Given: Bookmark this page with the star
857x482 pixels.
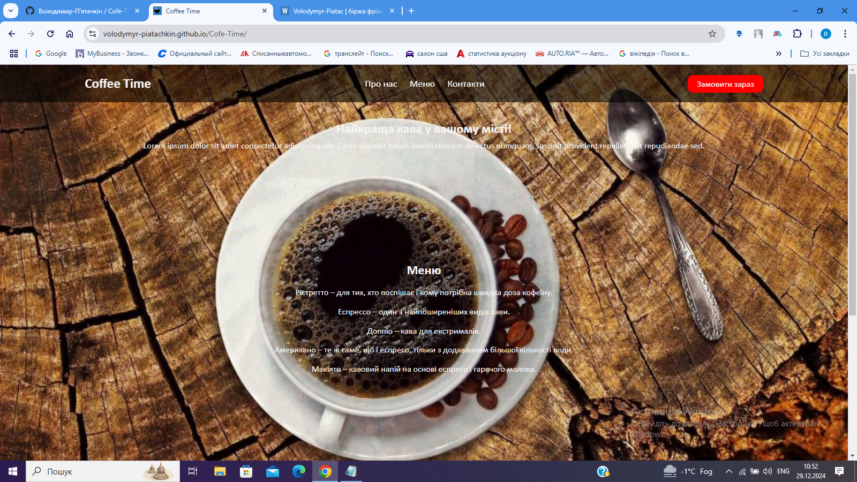Looking at the screenshot, I should tap(712, 34).
